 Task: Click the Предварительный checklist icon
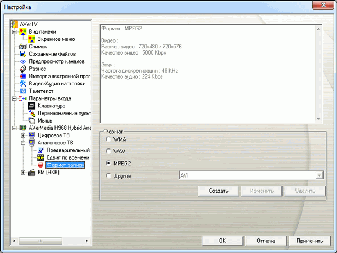(x=40, y=150)
